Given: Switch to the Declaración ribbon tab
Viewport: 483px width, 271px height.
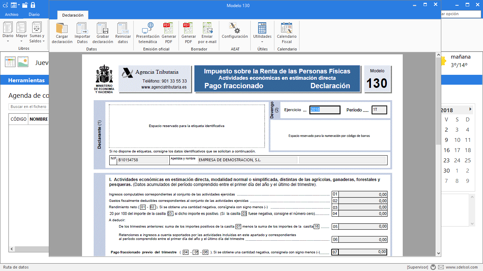Looking at the screenshot, I should point(73,15).
